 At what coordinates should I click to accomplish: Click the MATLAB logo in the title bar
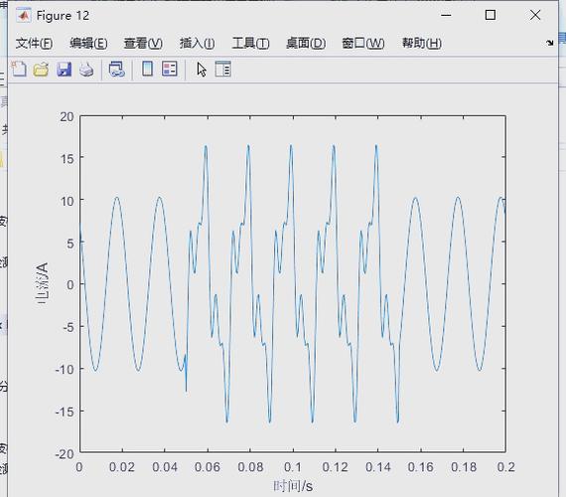coord(24,16)
